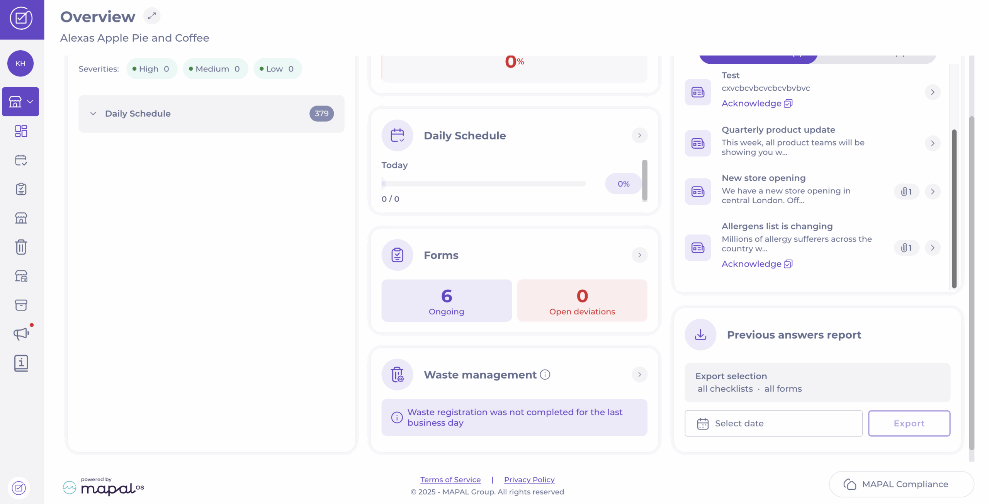
Task: Open the dashboard grid icon in sidebar
Action: tap(21, 131)
